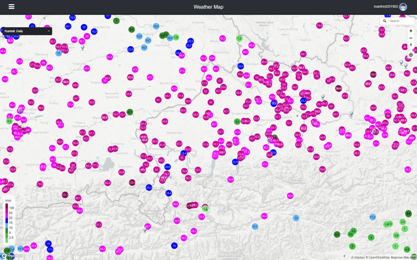The image size is (417, 260).
Task: Click the map pin near Zell am See
Action: click(145, 230)
